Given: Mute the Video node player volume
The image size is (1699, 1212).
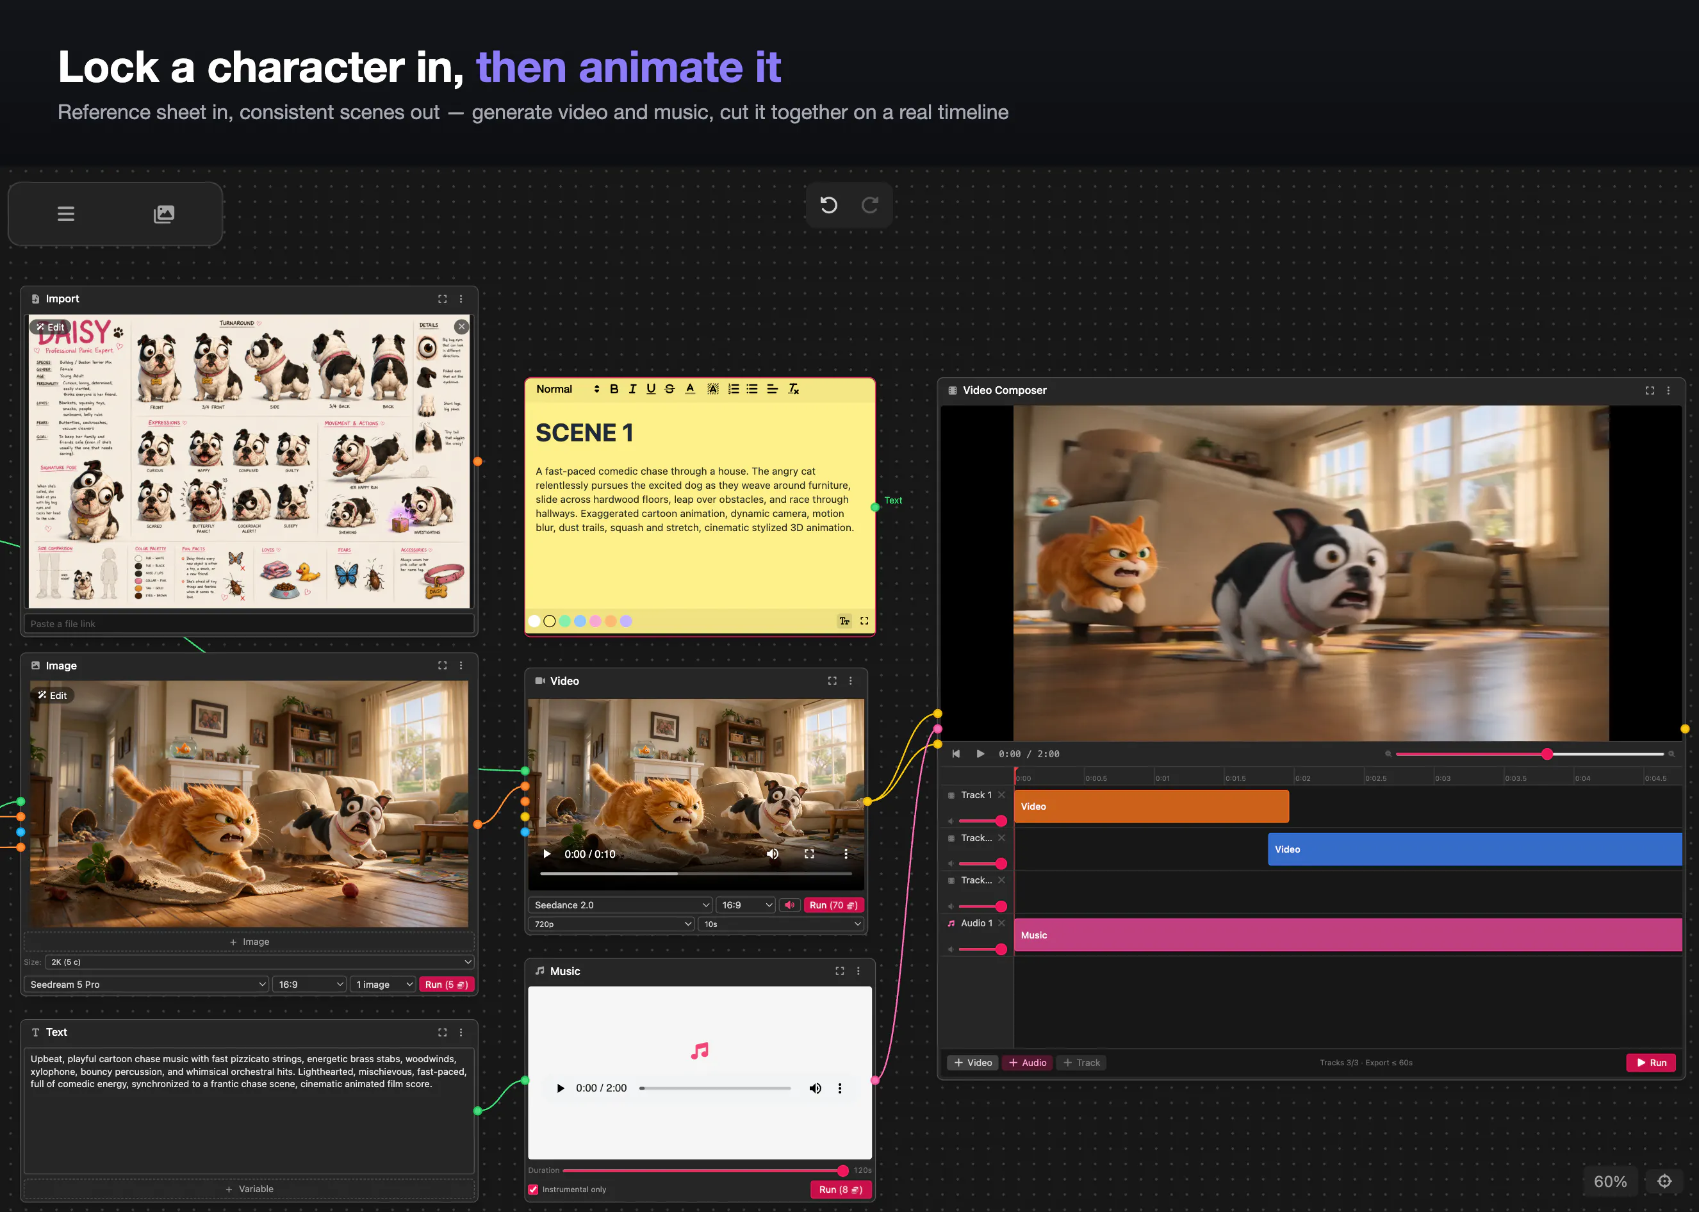Looking at the screenshot, I should (772, 854).
